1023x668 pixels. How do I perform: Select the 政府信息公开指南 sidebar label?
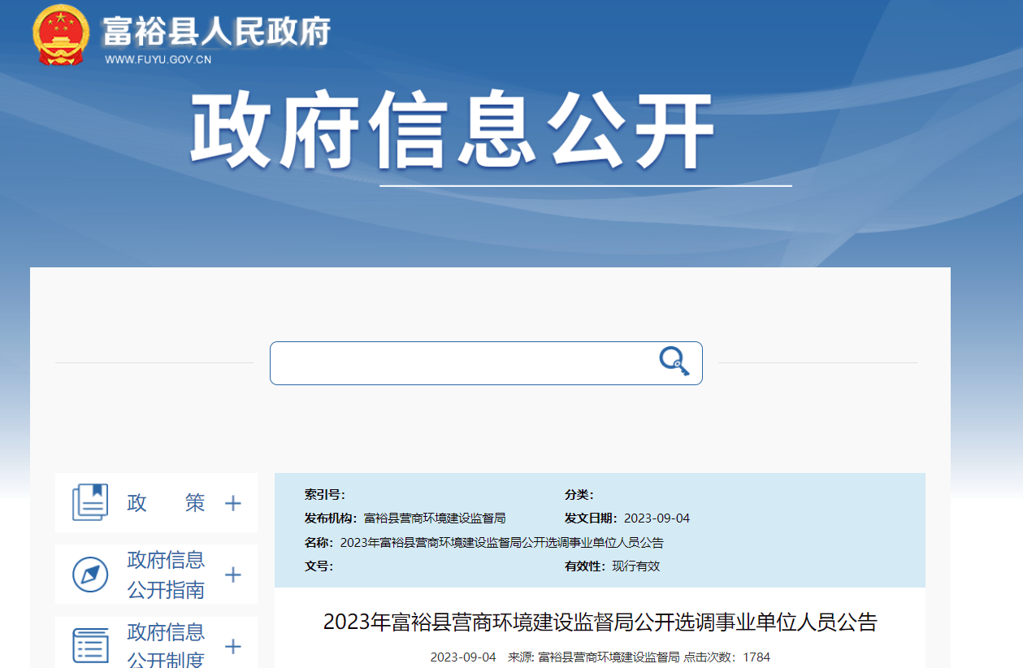(x=166, y=575)
